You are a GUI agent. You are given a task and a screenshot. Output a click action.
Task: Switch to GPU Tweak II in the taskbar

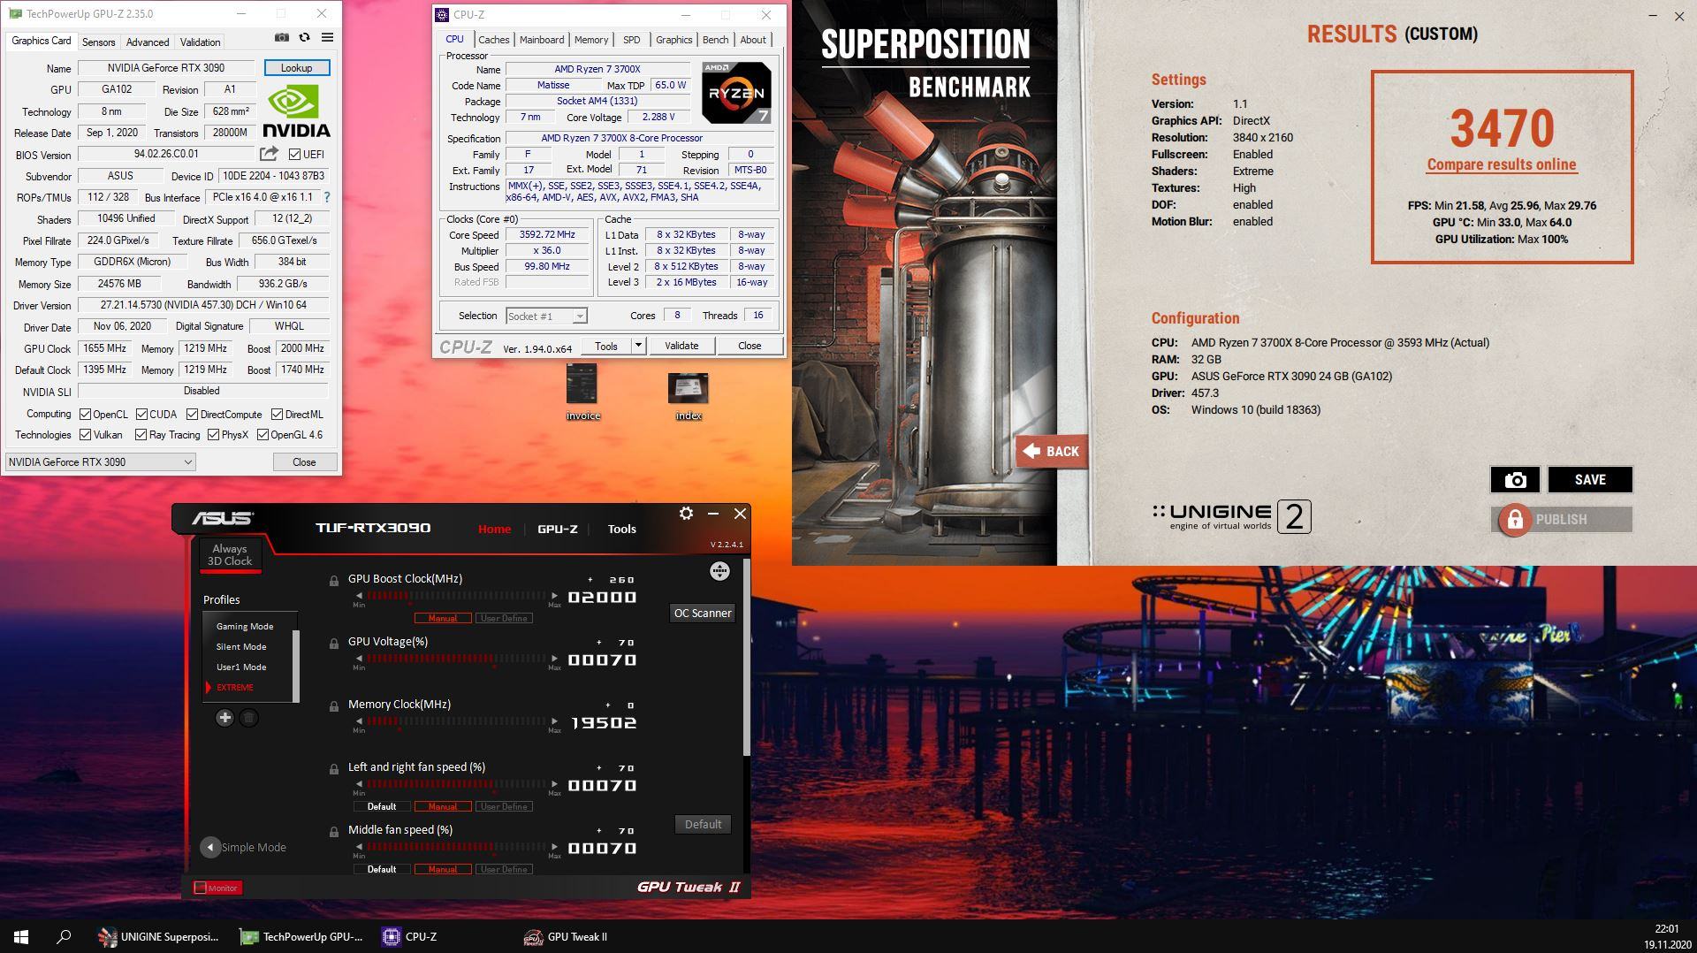[x=566, y=936]
